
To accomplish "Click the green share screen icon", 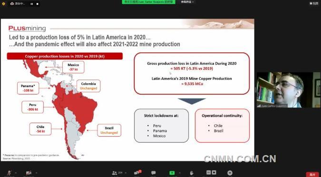I will tap(172, 173).
